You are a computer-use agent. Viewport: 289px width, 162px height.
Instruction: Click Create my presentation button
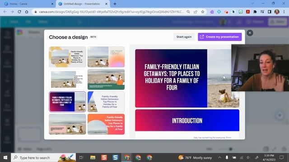[x=220, y=37]
